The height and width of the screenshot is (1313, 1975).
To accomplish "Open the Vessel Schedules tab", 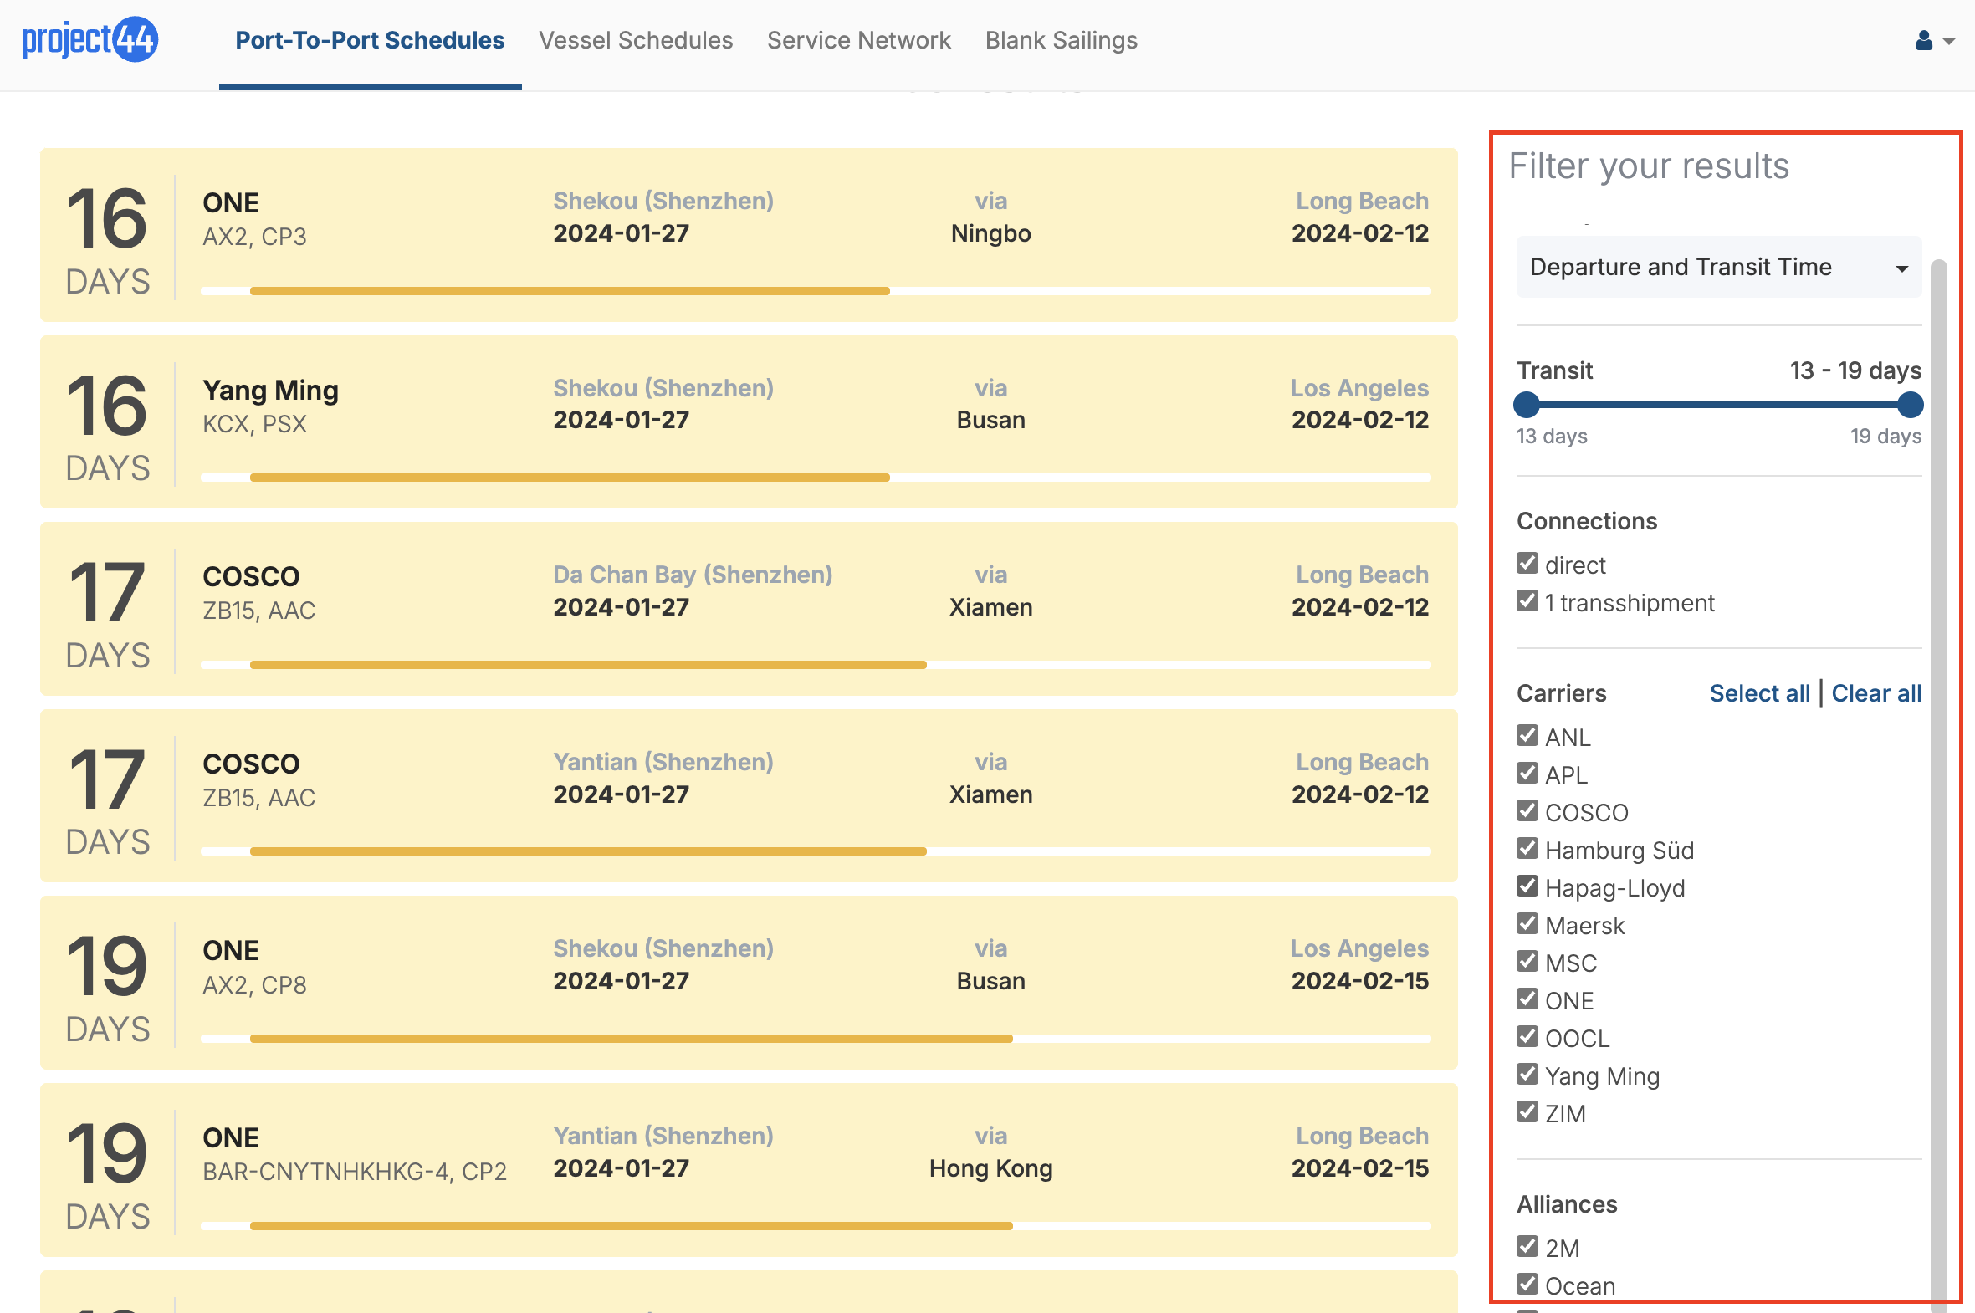I will point(635,40).
